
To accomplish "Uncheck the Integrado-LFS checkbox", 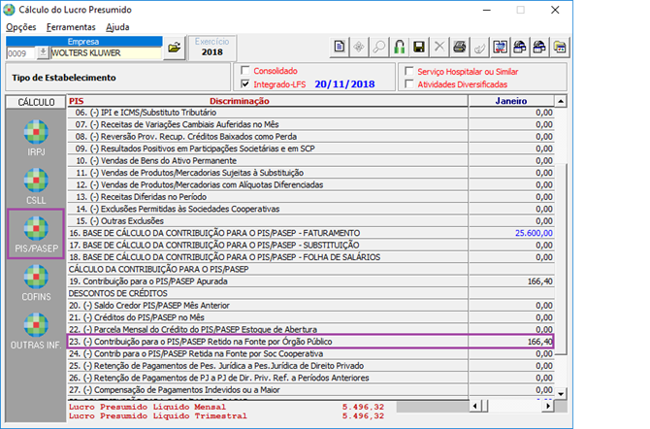I will (x=245, y=83).
